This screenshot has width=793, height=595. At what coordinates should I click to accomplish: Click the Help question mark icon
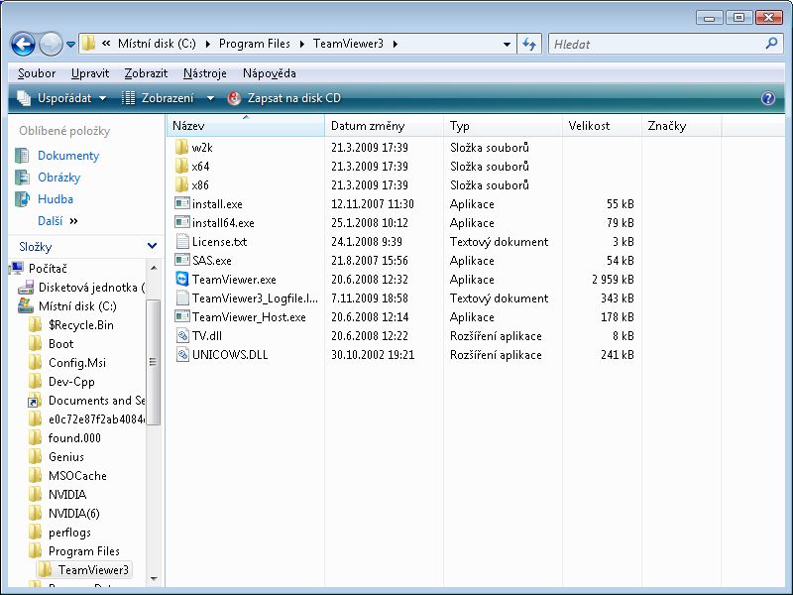pyautogui.click(x=767, y=98)
